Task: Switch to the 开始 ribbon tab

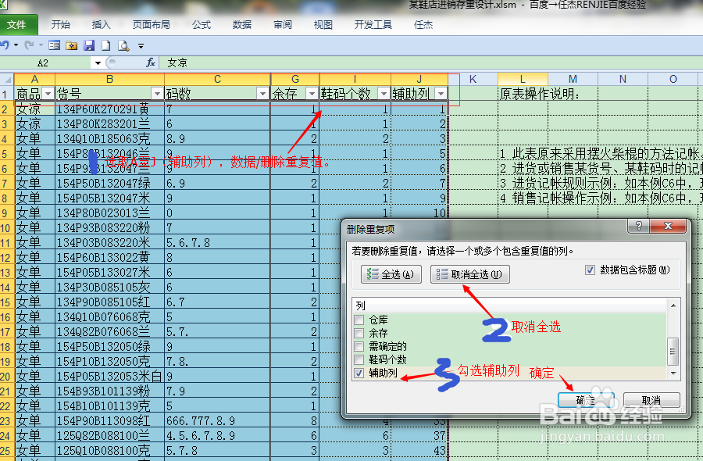Action: [60, 25]
